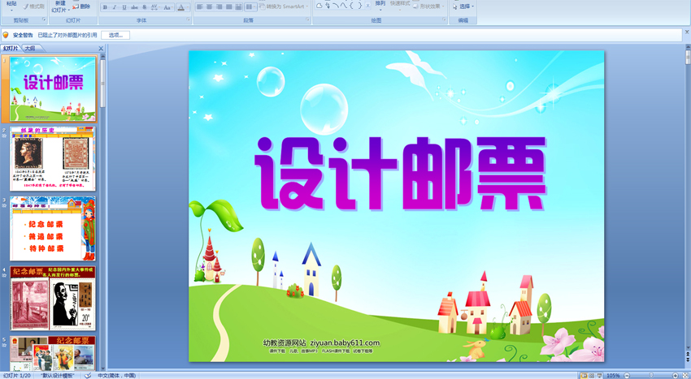Open the Font dialog launcher
Viewport: 691px width, 379px height.
pyautogui.click(x=190, y=20)
